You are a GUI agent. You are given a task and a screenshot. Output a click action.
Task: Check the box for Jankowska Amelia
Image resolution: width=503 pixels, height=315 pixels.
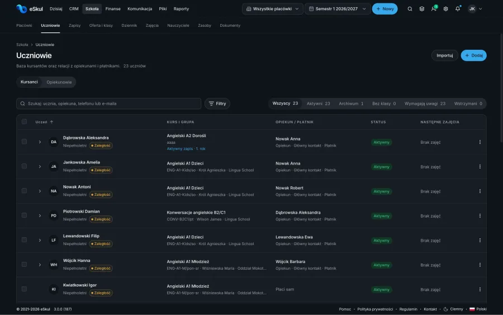tap(24, 166)
